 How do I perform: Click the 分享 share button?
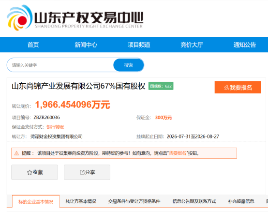87,172
